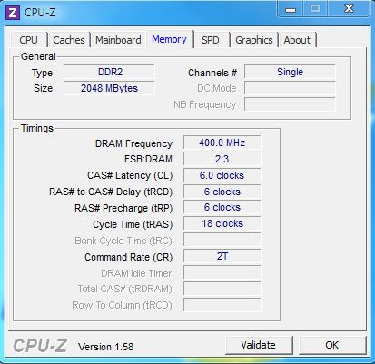Select the FSB:DRAM ratio field
Screen dimensions: 375x364
[222, 159]
